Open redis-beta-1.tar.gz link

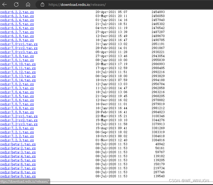point(18,144)
